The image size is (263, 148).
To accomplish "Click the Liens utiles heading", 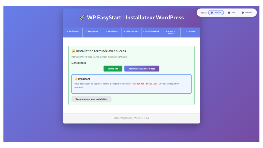I will 79,63.
